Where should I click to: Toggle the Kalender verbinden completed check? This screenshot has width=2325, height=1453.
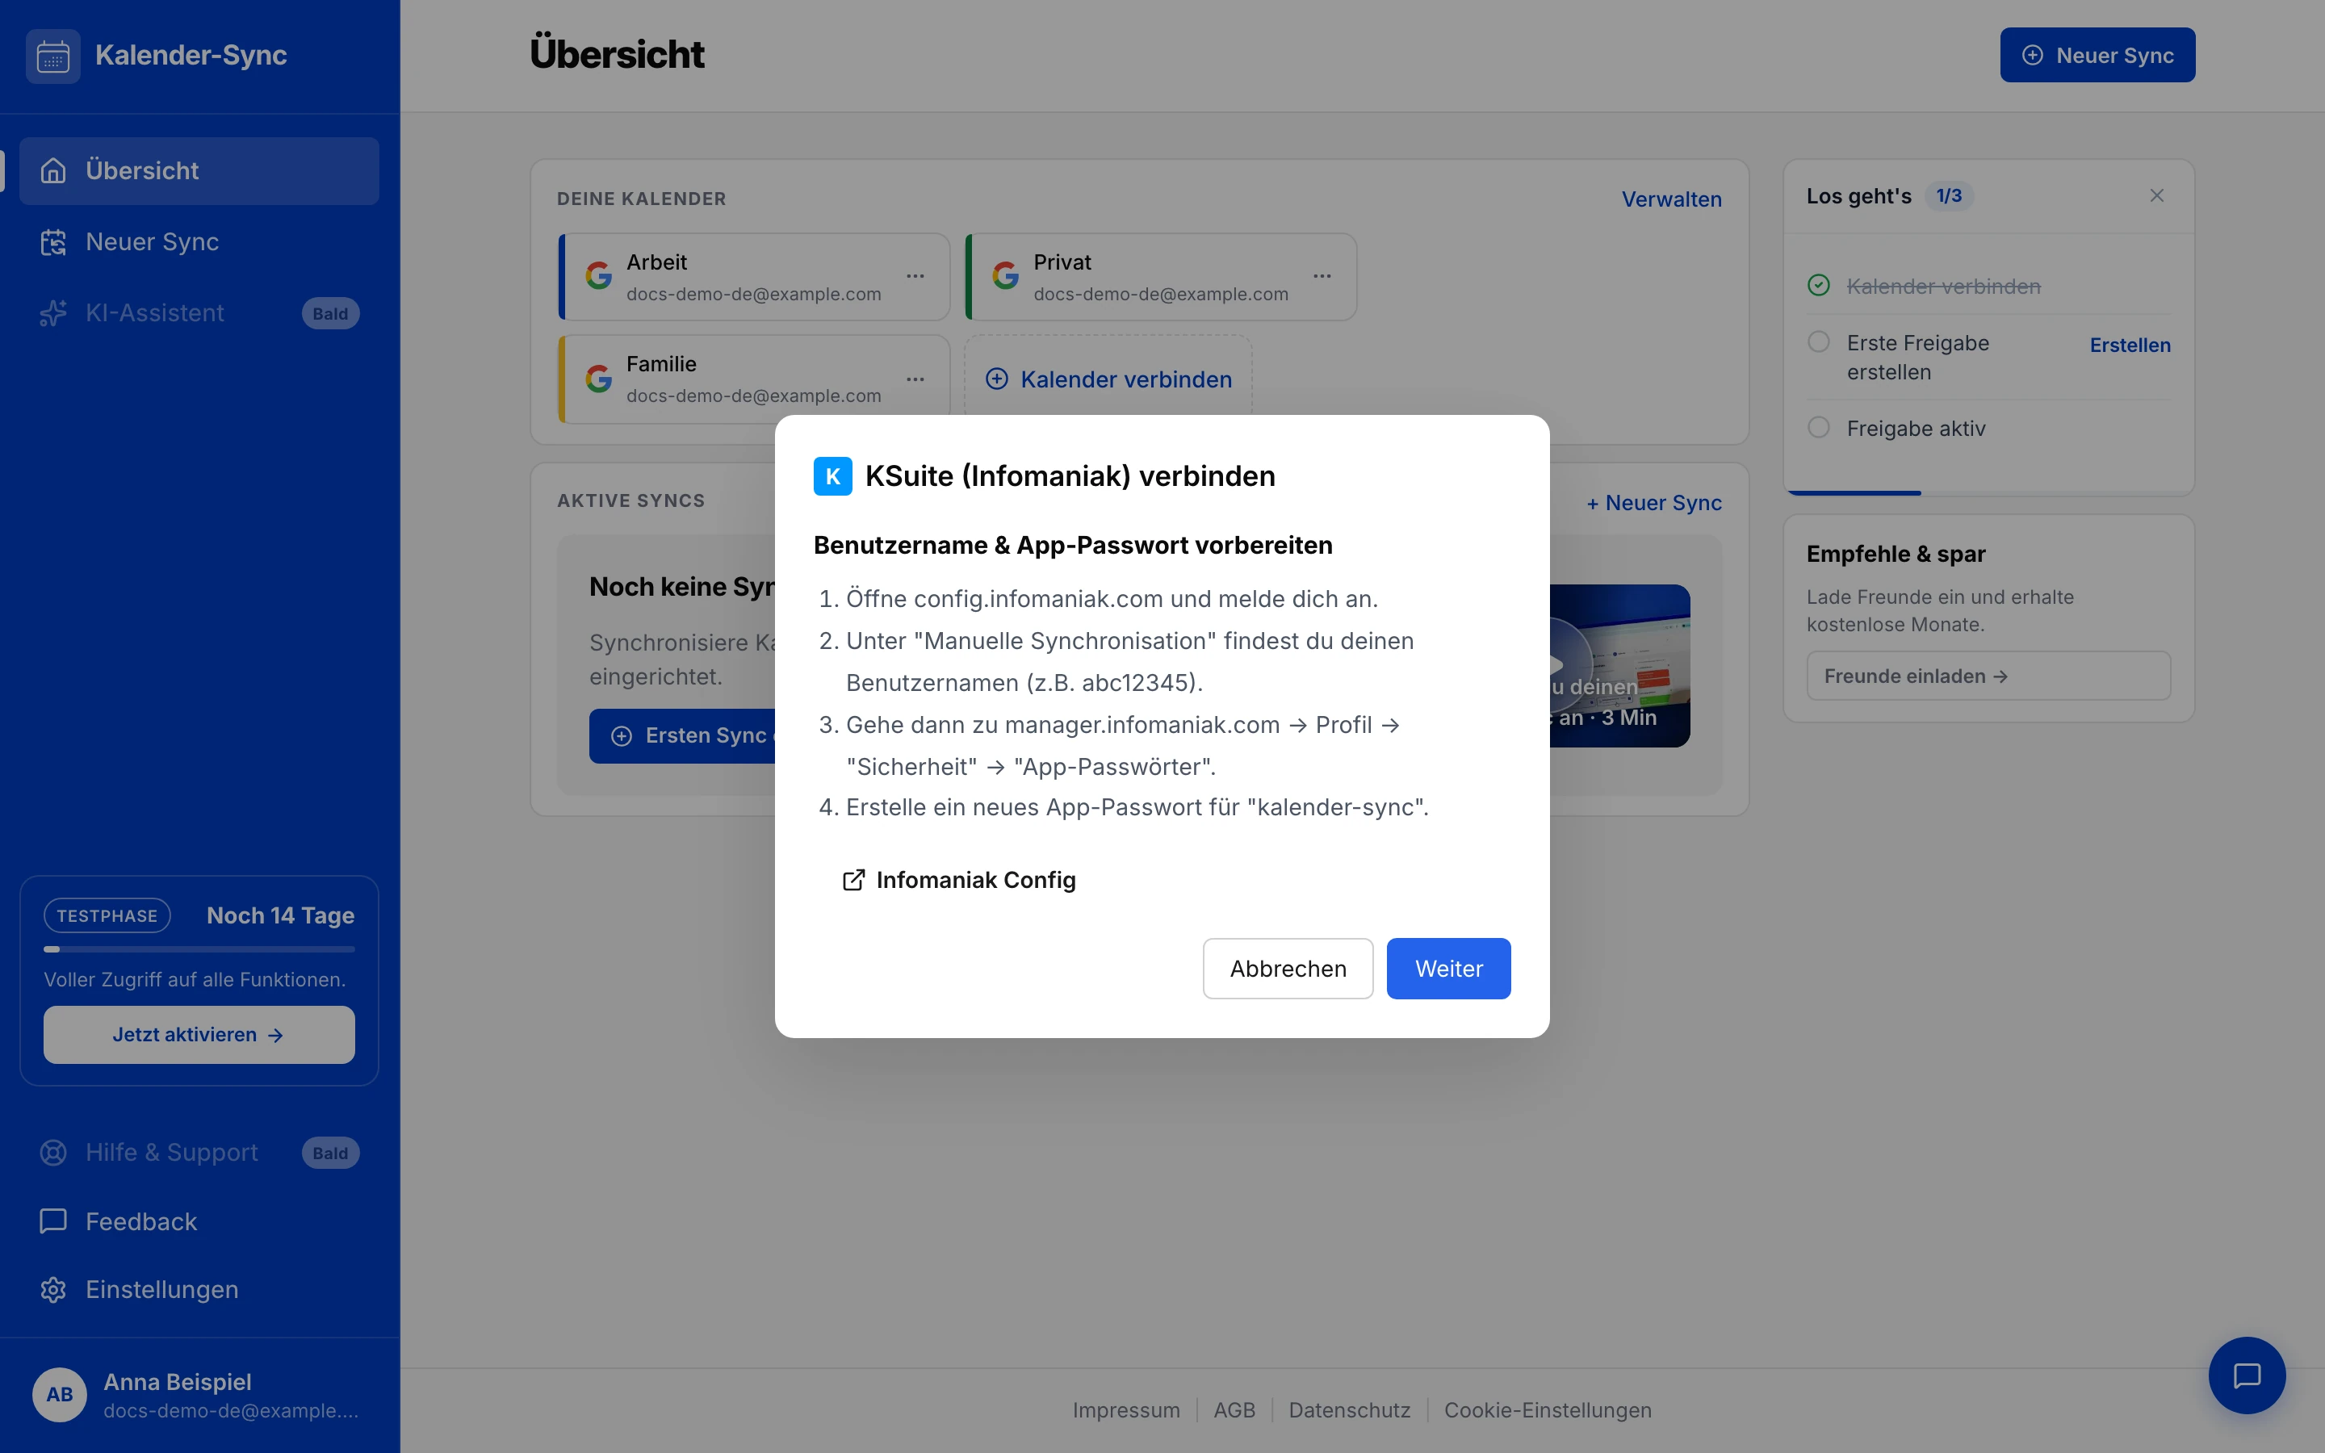1818,286
